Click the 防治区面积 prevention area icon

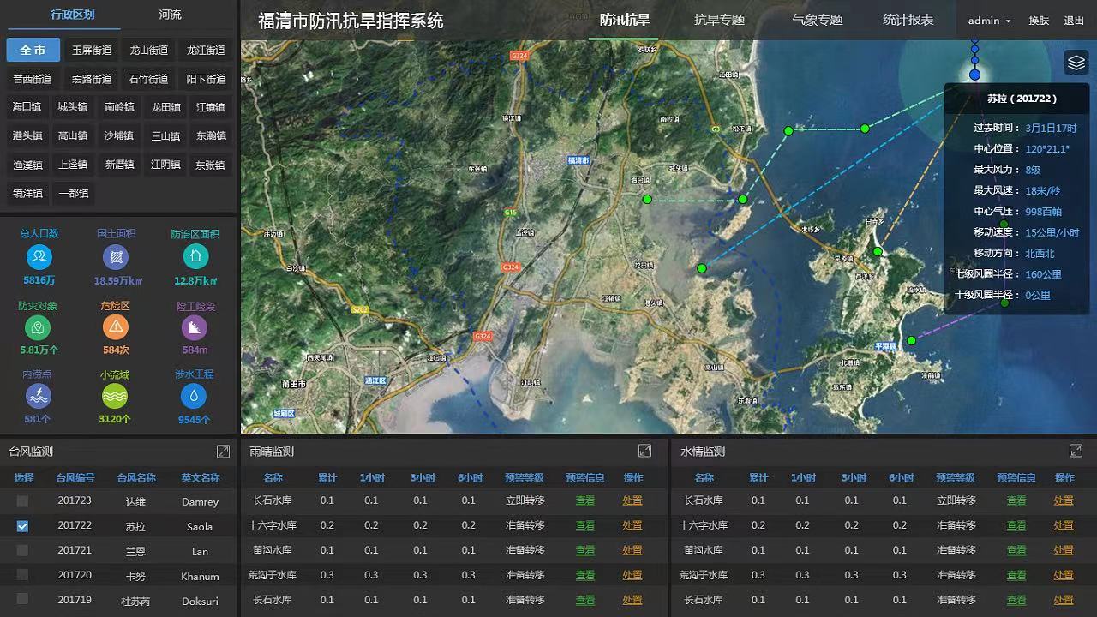point(195,255)
